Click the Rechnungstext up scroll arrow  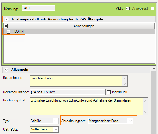click(x=145, y=101)
